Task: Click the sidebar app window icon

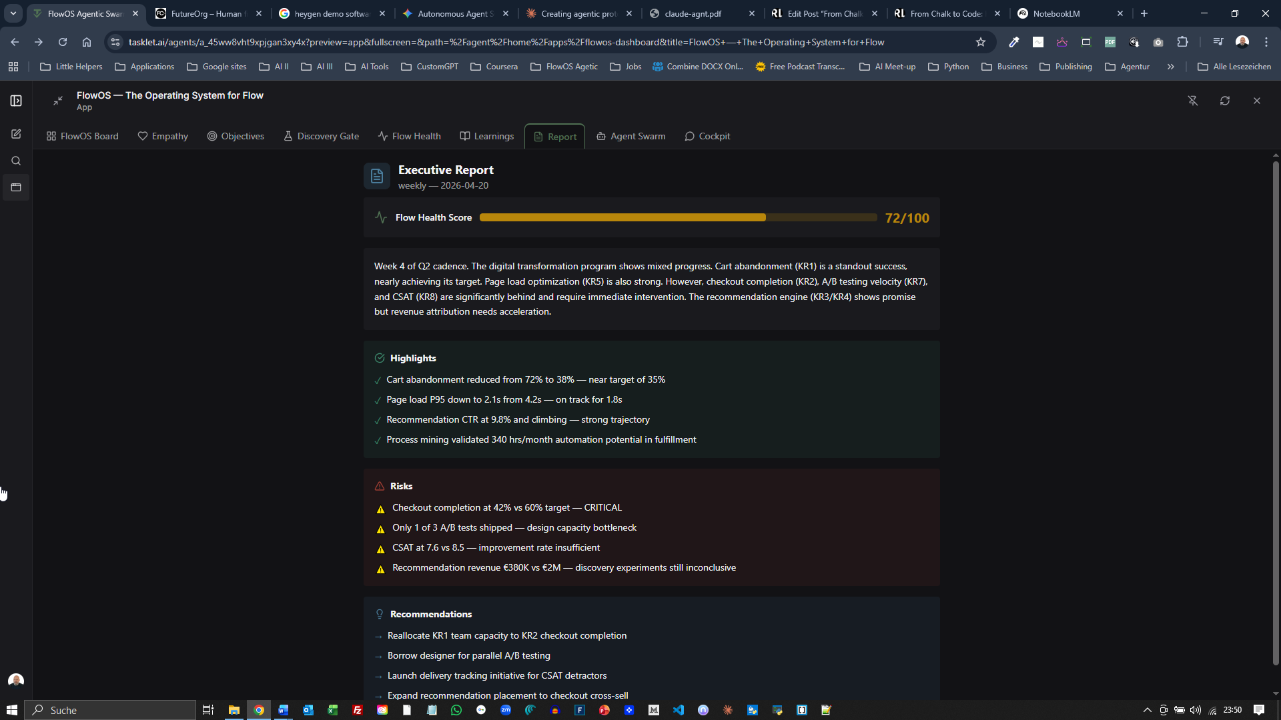Action: coord(16,187)
